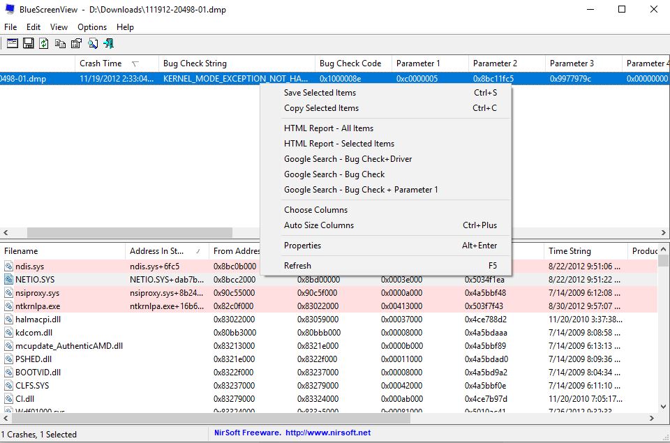Click the green Refresh toolbar icon
The image size is (670, 443).
[x=43, y=43]
